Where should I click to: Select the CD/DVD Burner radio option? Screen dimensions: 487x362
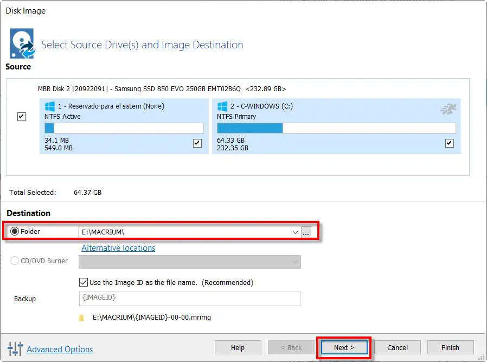tap(15, 261)
